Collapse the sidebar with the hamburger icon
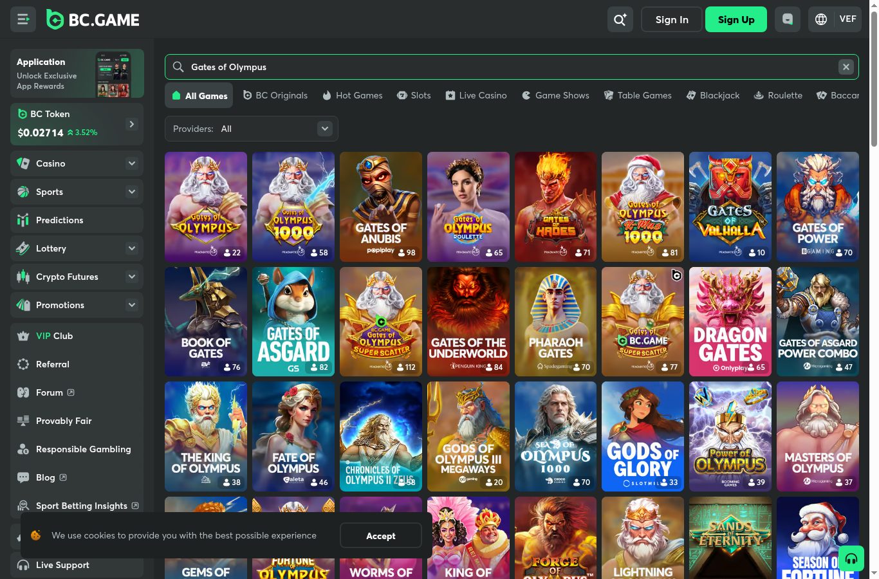 pos(23,19)
